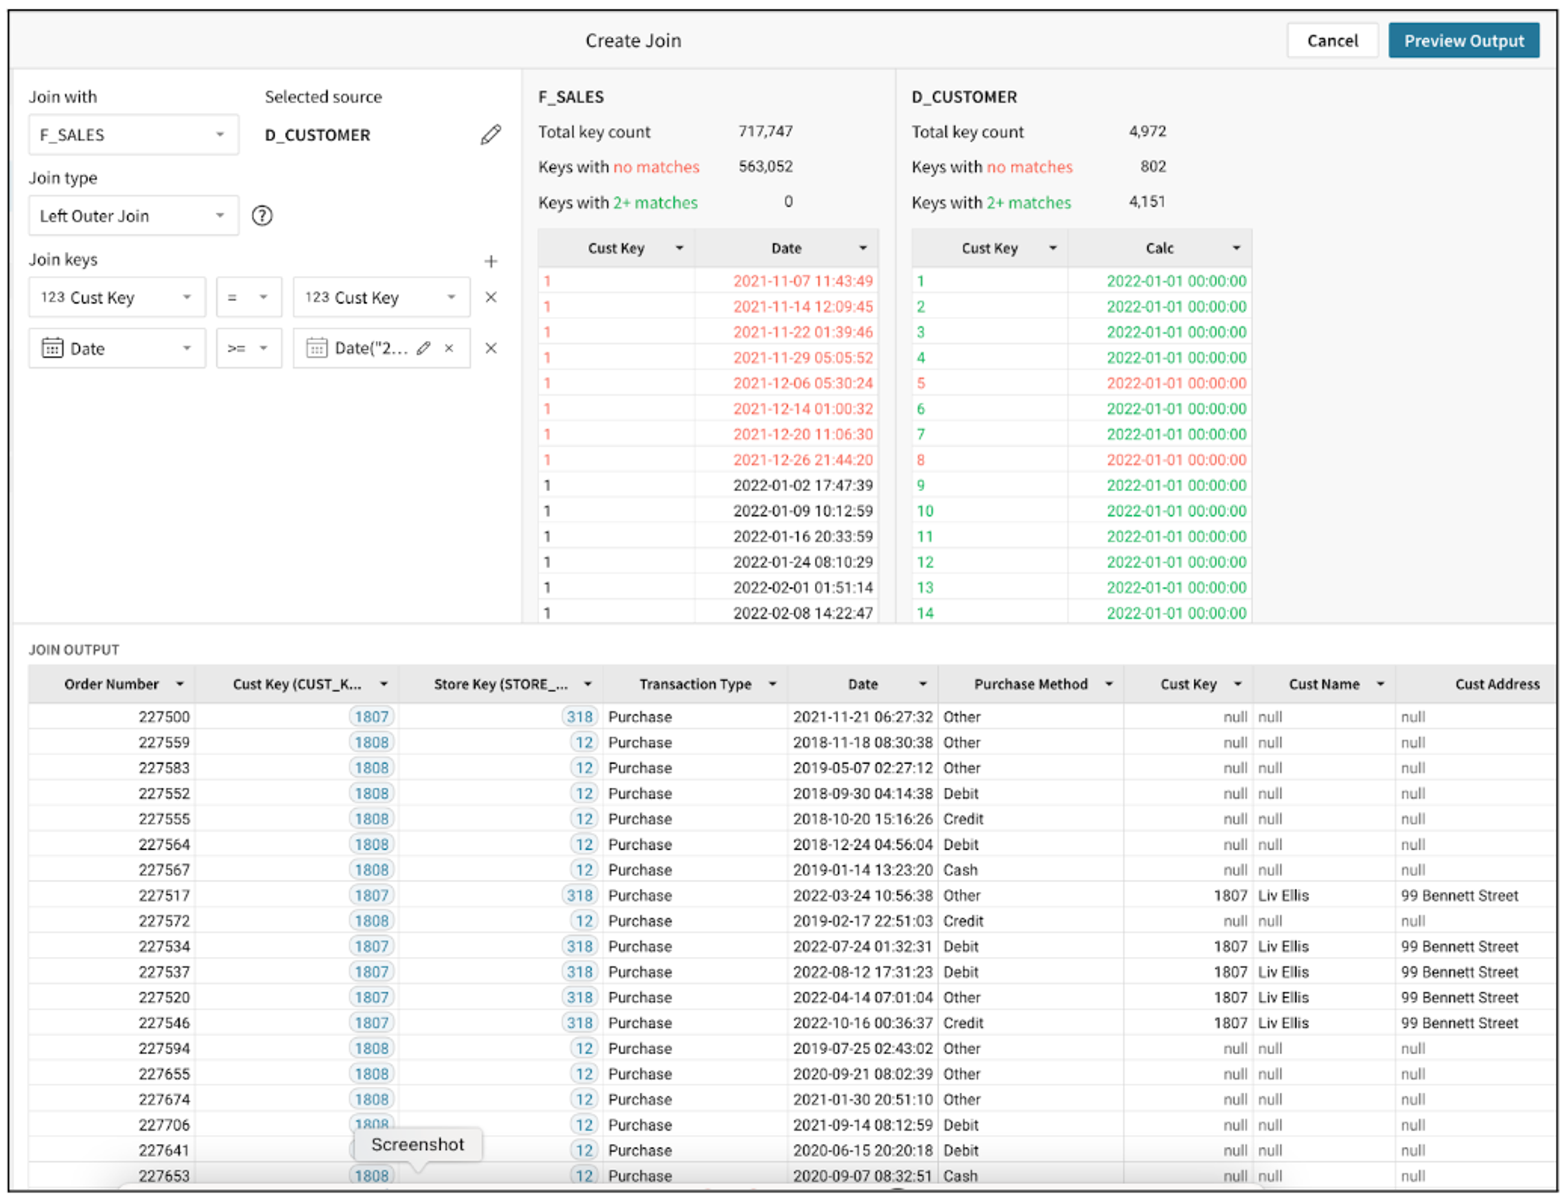This screenshot has height=1200, width=1565.
Task: Open the Join with F_SALES dropdown
Action: tap(134, 134)
